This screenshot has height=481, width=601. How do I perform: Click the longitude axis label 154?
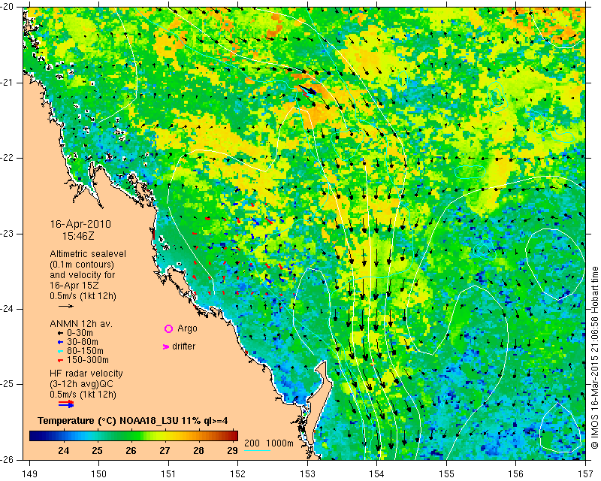point(377,474)
